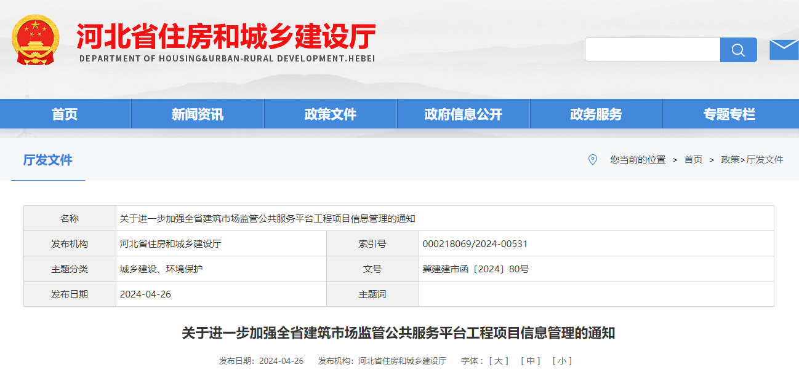
Task: Click the bold article title heading
Action: (x=399, y=333)
